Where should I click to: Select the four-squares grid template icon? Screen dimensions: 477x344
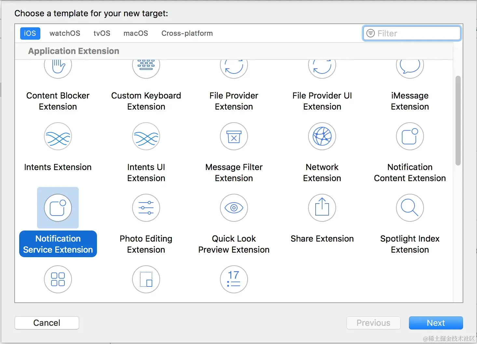[58, 279]
